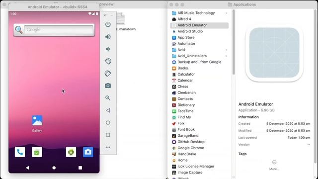The height and width of the screenshot is (179, 318).
Task: Lower volume with emulator volume down icon
Action: tap(108, 49)
